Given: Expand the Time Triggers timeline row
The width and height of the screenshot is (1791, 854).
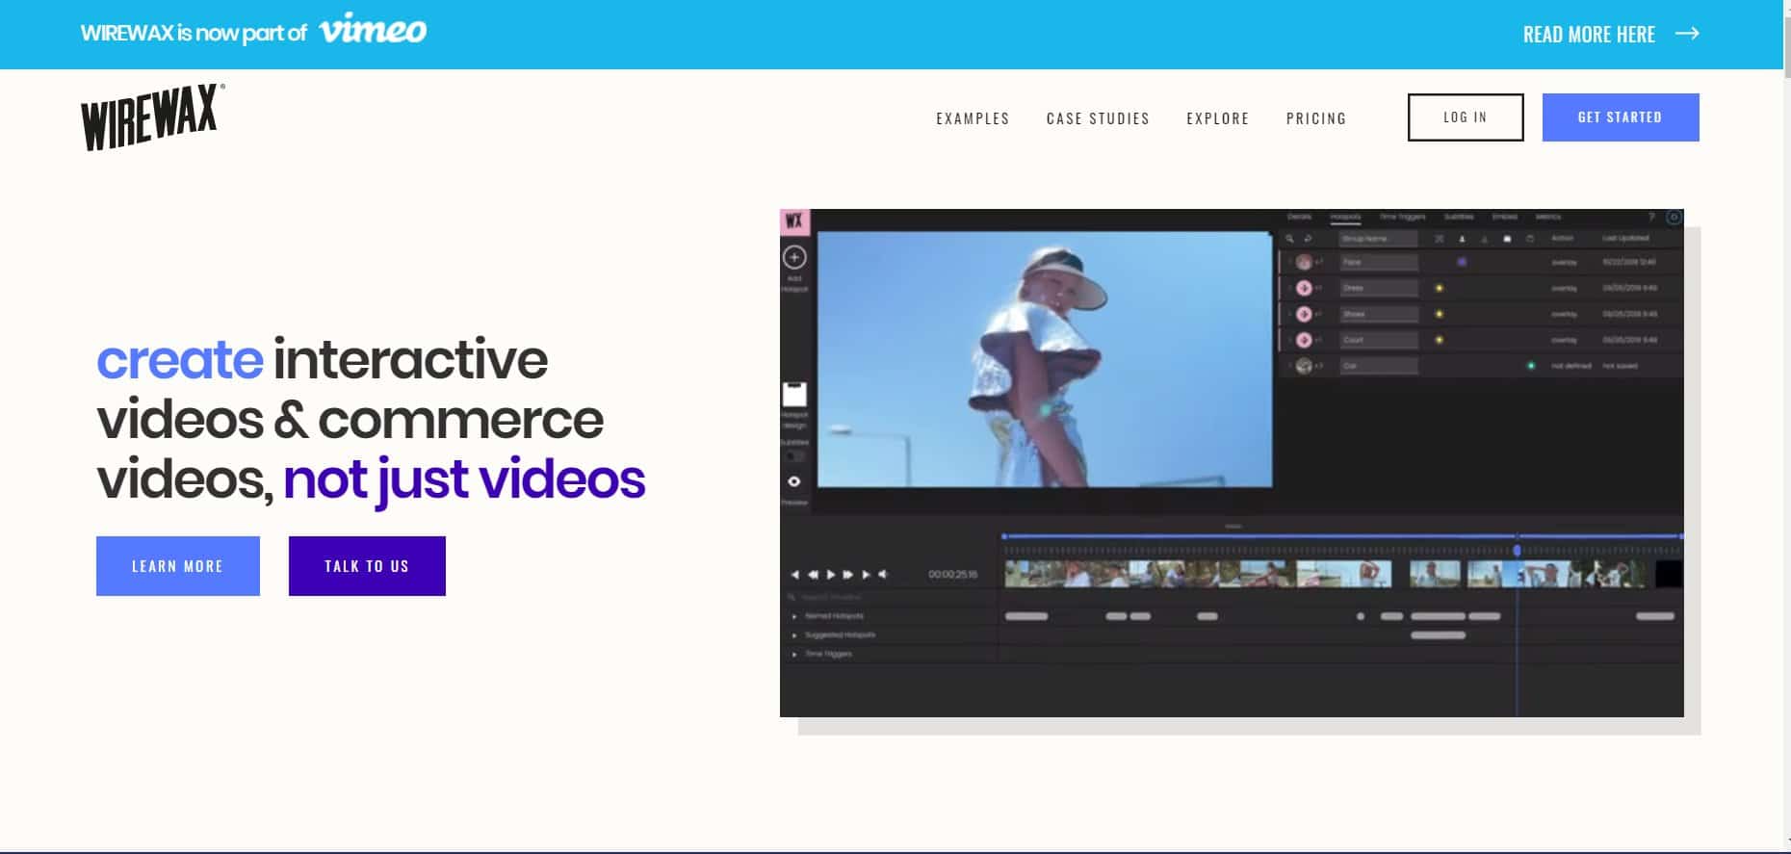Looking at the screenshot, I should tap(794, 654).
